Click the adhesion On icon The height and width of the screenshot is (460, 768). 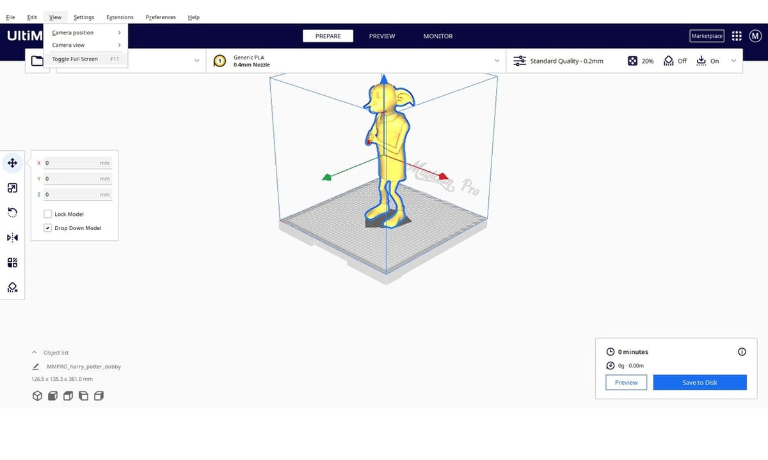701,61
